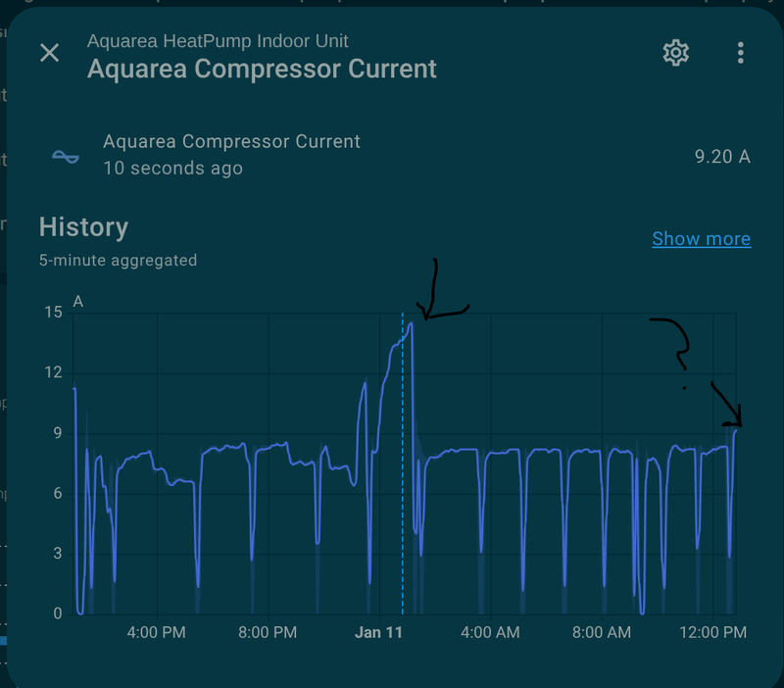
Task: Click the 4:00 PM time axis label
Action: coord(157,633)
